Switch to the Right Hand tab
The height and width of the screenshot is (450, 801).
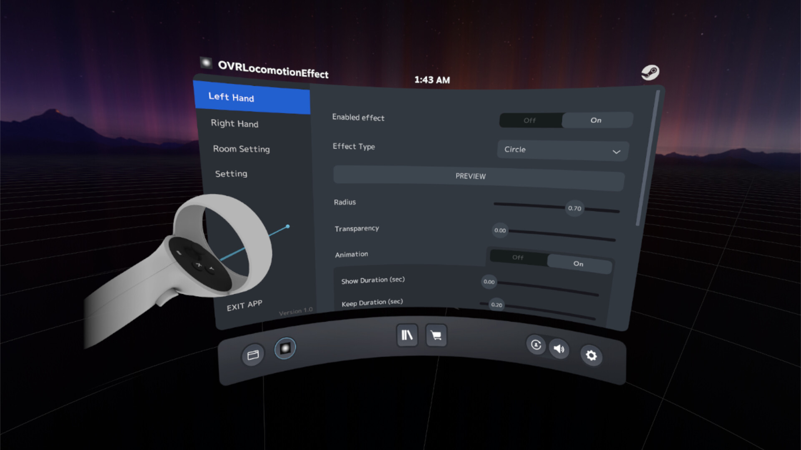pyautogui.click(x=234, y=124)
